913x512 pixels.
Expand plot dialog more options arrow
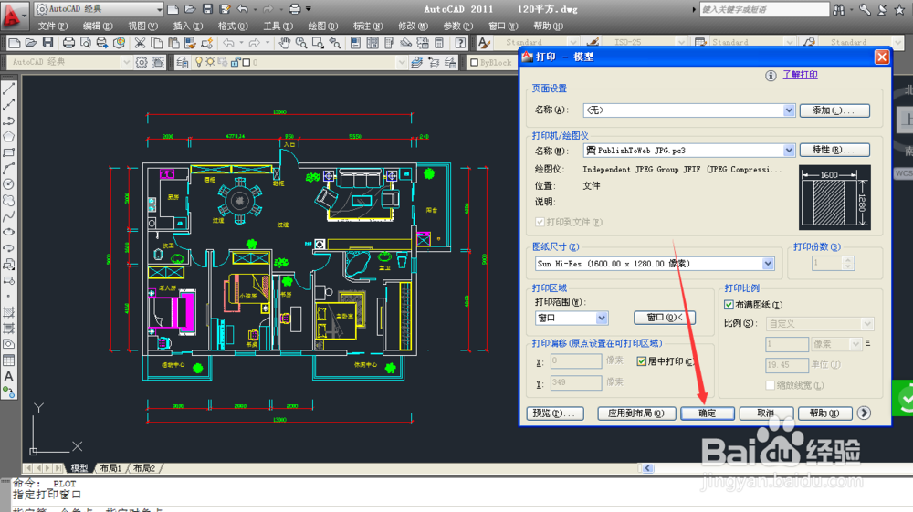[864, 413]
